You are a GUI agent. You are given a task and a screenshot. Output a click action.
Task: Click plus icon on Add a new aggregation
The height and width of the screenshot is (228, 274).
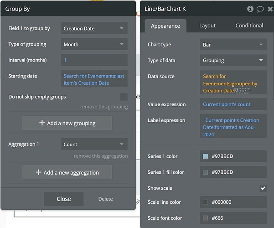coord(39,172)
